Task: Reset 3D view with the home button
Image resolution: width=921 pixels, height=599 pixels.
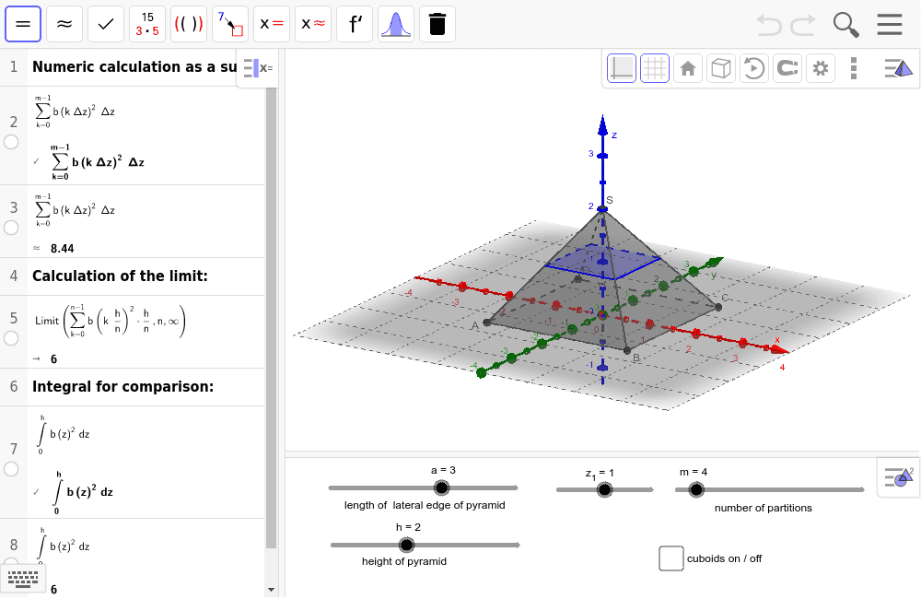Action: coord(688,69)
